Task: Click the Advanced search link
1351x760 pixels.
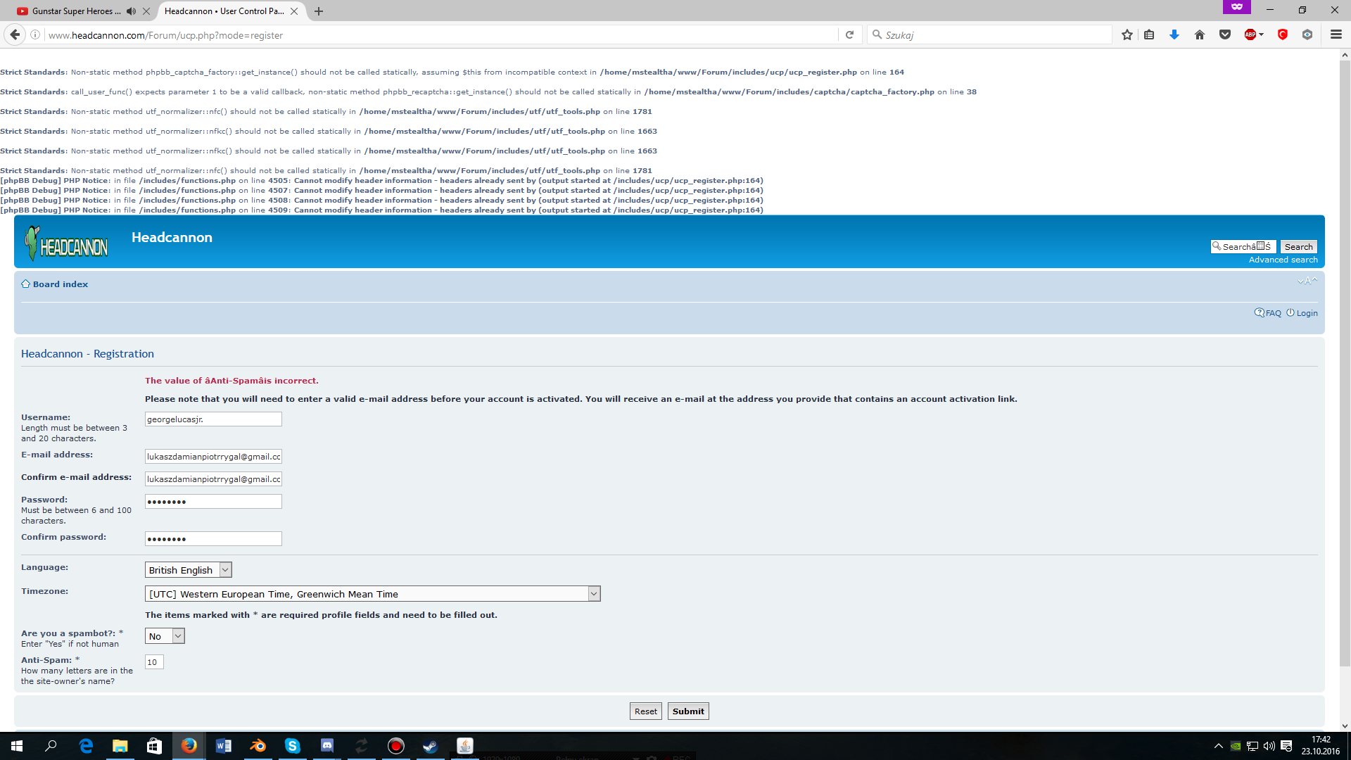Action: pos(1283,260)
